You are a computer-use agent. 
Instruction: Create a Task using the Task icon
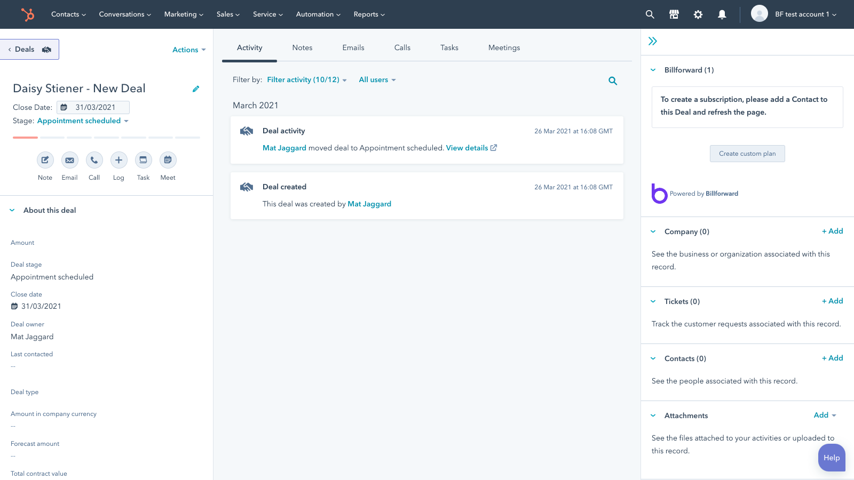(x=143, y=160)
